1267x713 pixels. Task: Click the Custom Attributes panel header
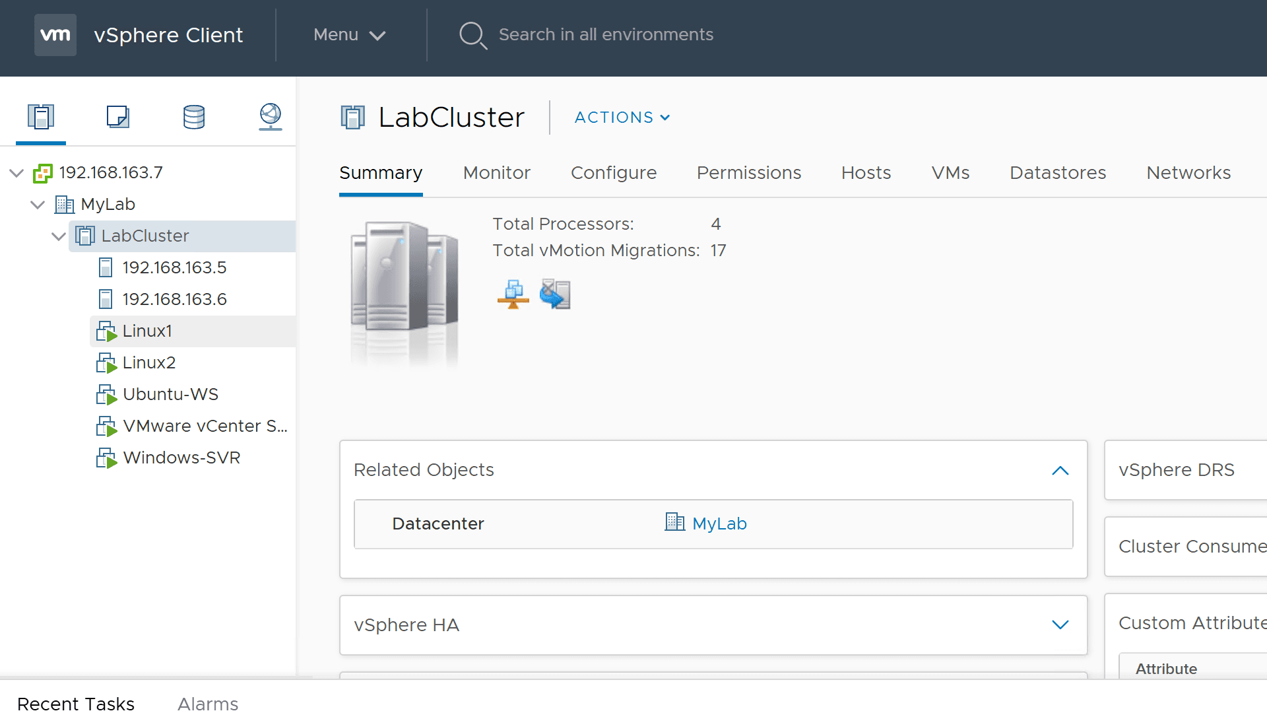point(1192,623)
